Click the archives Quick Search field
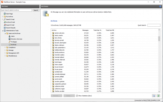 click(x=154, y=25)
